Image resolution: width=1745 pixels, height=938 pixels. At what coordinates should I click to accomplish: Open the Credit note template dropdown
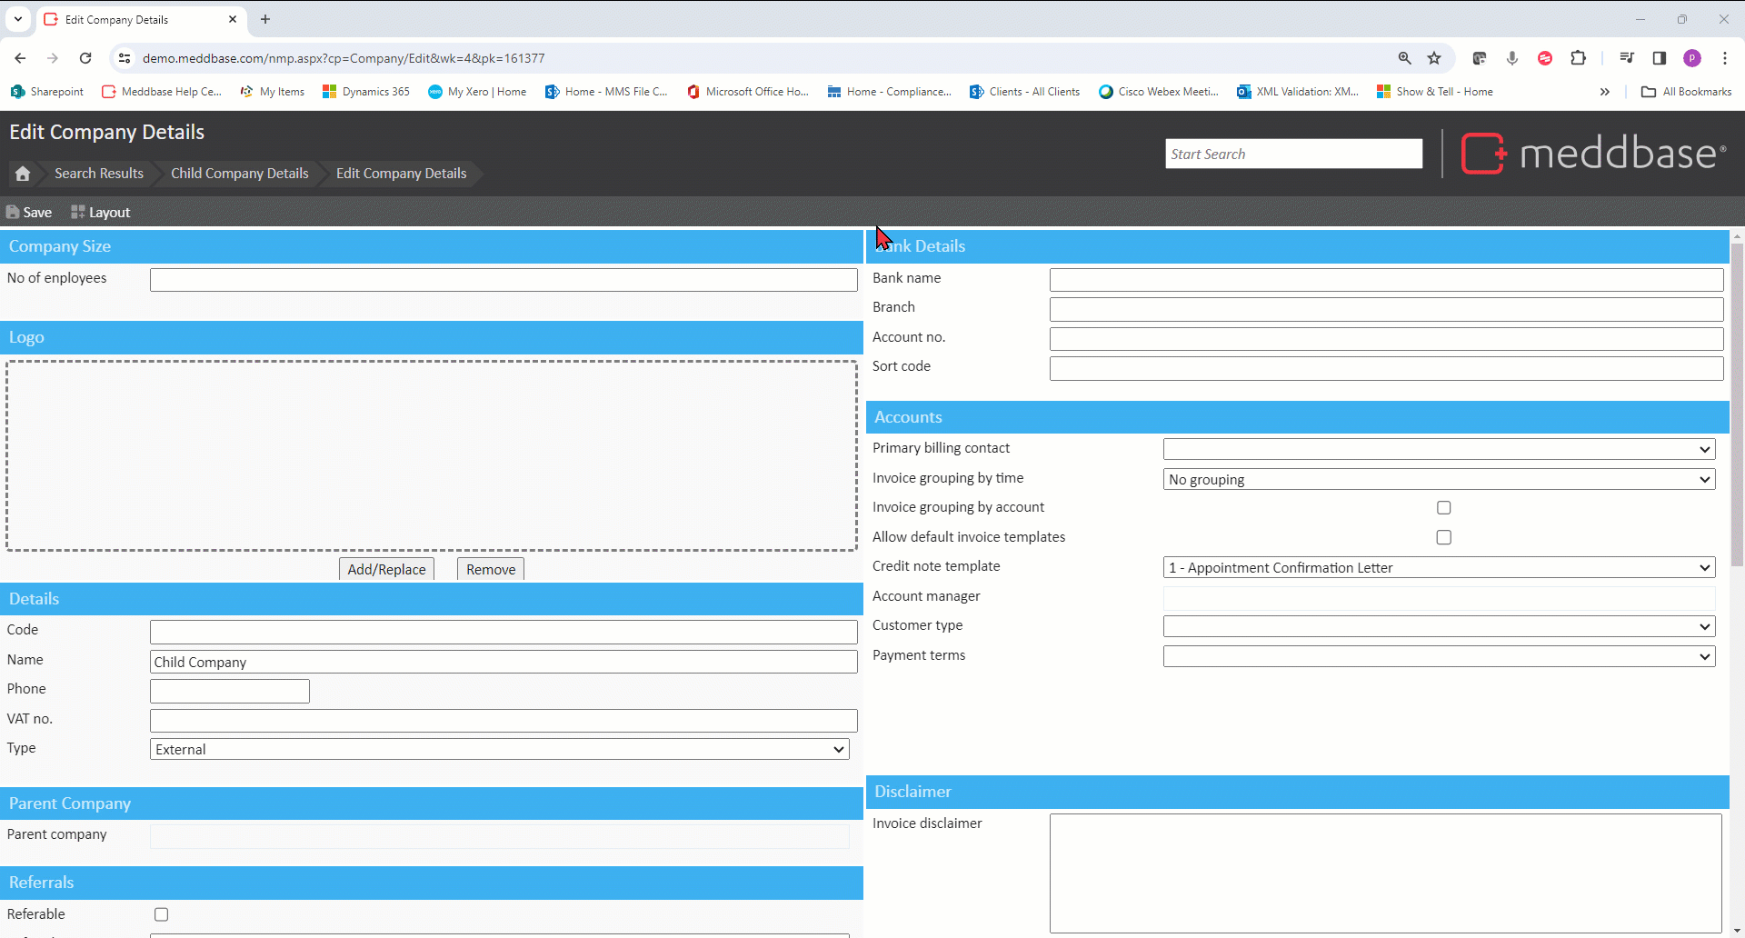point(1439,568)
